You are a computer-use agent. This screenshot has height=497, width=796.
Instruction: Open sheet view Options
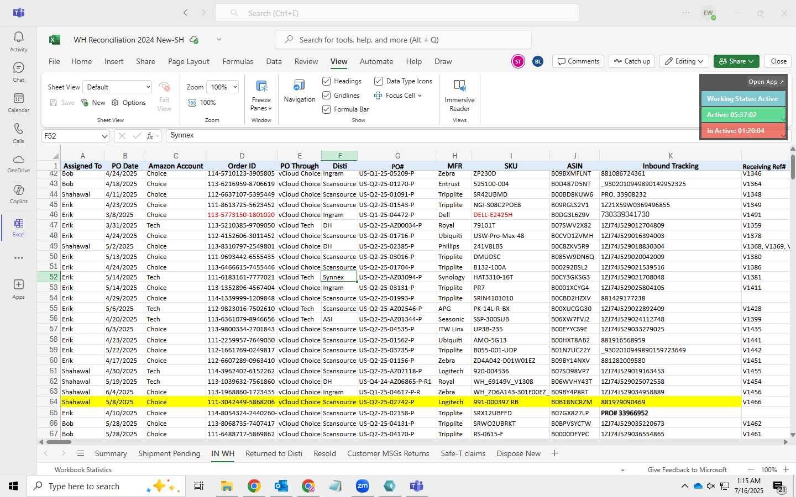point(129,103)
